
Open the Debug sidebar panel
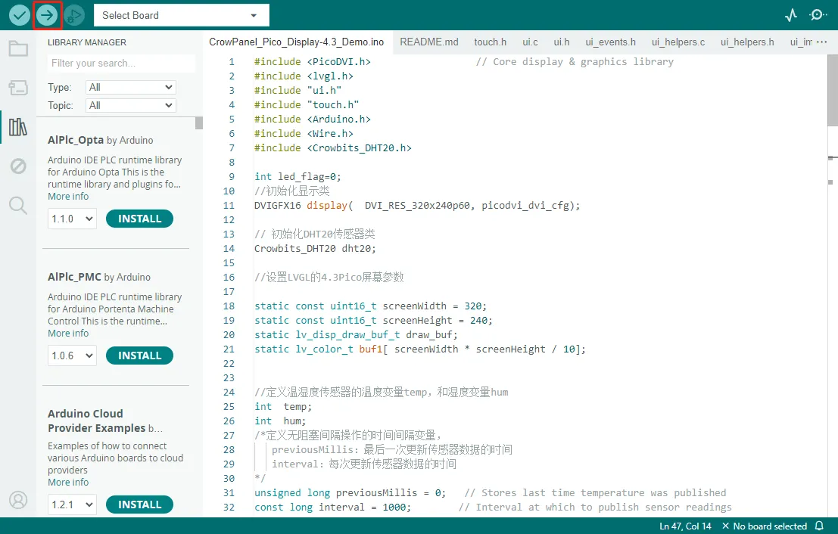point(18,166)
